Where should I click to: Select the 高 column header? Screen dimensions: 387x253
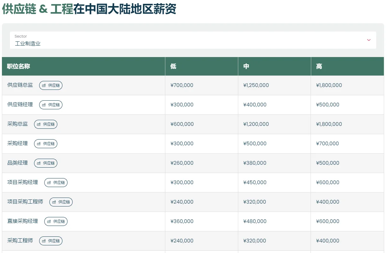coord(319,66)
